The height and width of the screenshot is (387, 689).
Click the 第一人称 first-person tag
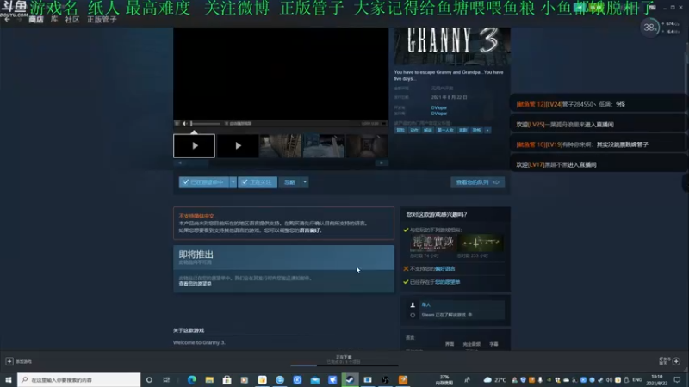pyautogui.click(x=445, y=131)
